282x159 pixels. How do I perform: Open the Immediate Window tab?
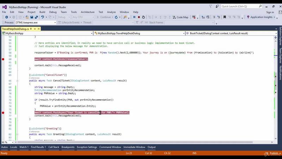134,147
